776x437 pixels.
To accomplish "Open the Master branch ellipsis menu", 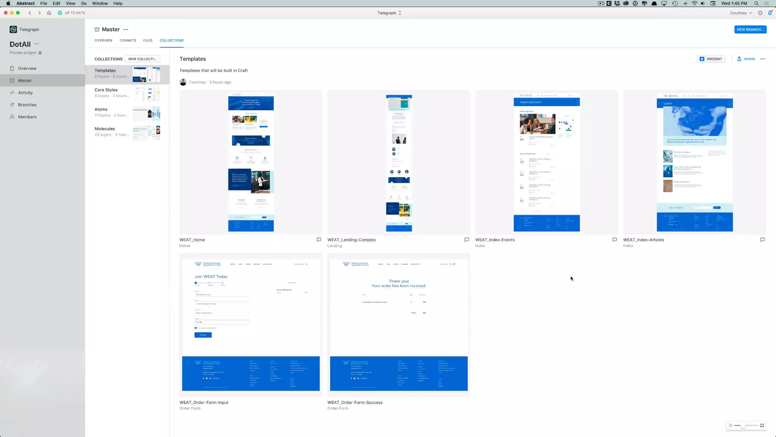I will 126,30.
